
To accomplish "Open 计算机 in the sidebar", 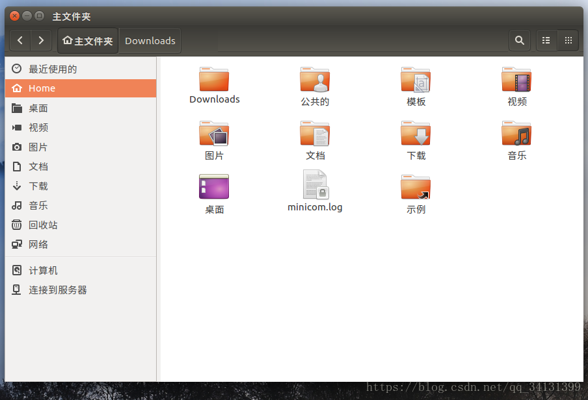I will (81, 270).
